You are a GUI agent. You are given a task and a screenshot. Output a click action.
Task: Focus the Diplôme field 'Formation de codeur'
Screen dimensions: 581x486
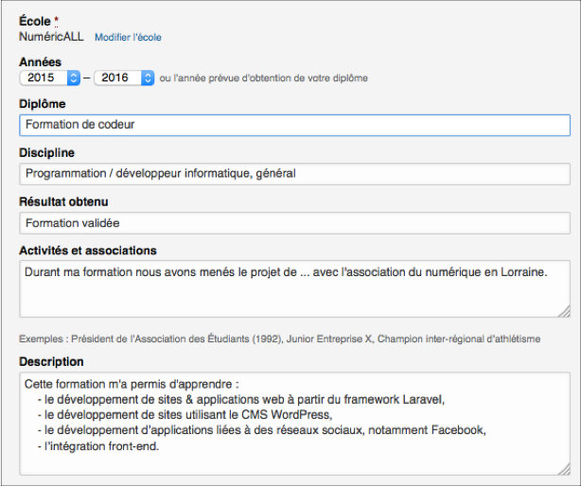[x=294, y=125]
